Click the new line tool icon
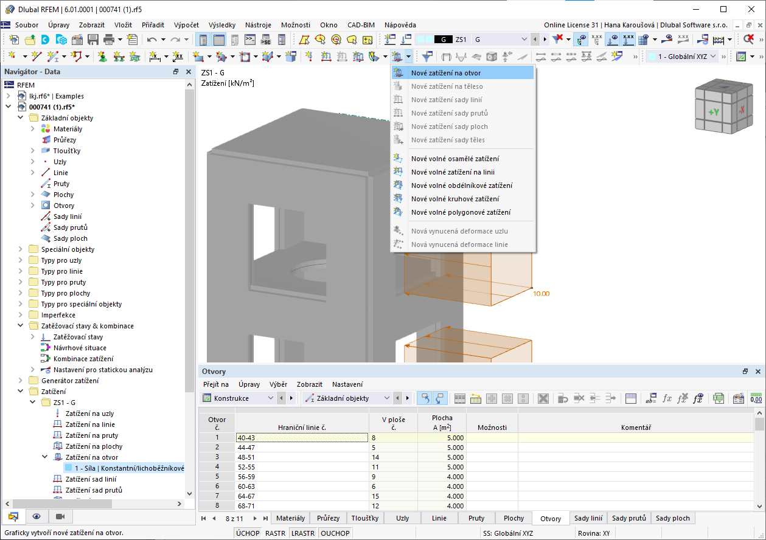The width and height of the screenshot is (766, 540). tap(36, 57)
